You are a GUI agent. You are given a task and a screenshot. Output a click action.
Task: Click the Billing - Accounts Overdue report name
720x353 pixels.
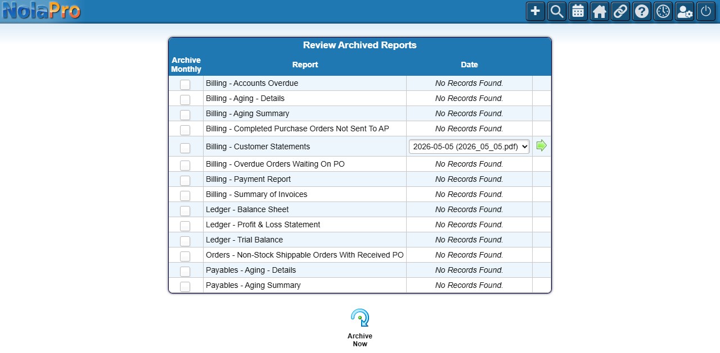[x=252, y=83]
